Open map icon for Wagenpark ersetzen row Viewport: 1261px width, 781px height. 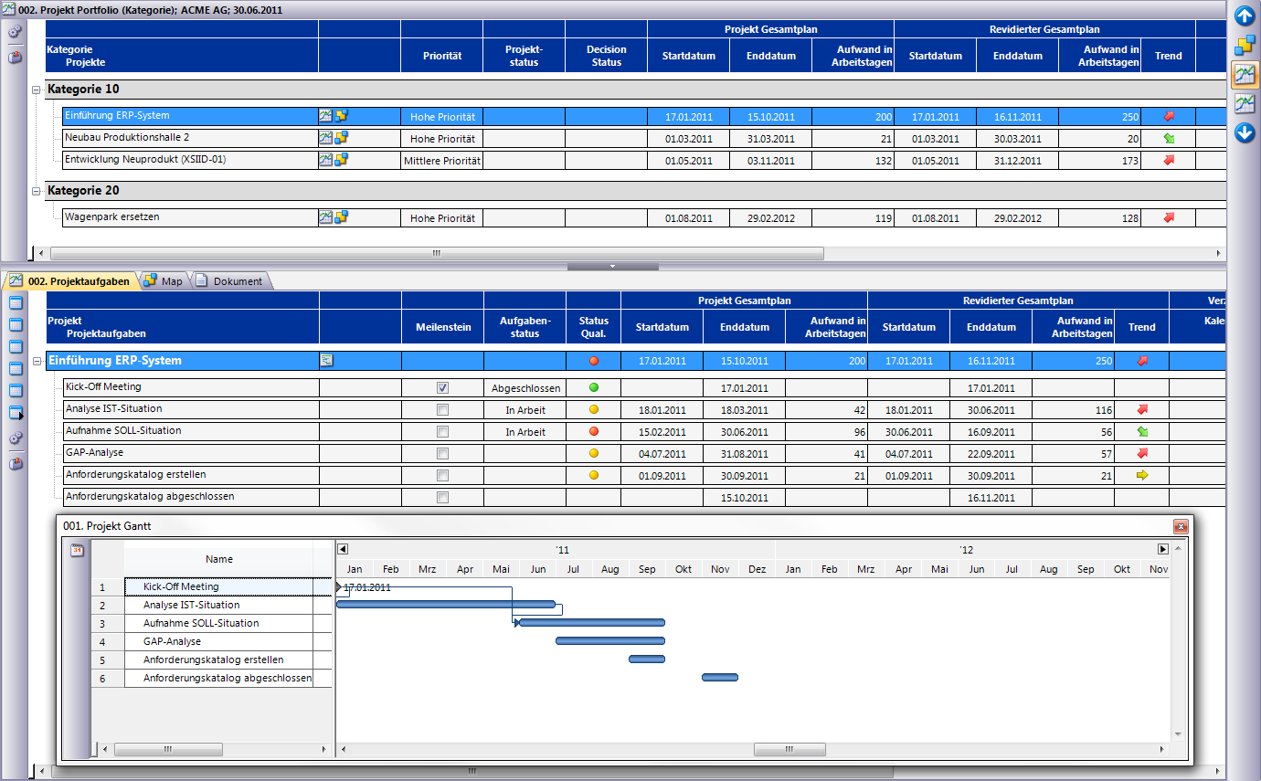(341, 217)
